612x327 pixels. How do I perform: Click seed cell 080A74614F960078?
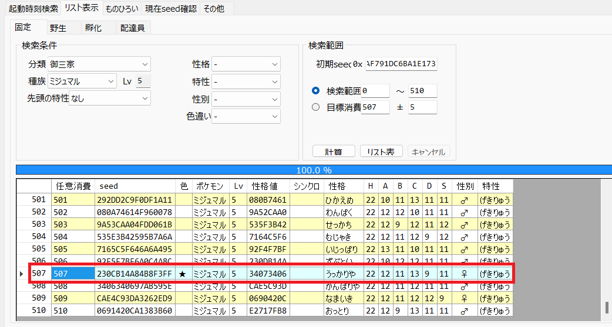tap(135, 212)
